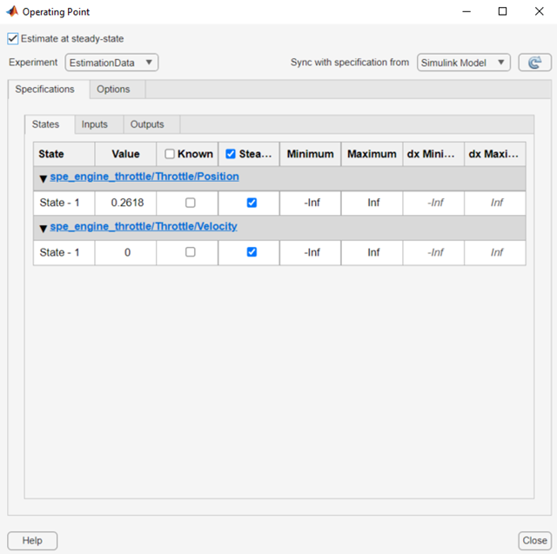
Task: Select State - 1 label under Throttle/Position
Action: click(x=59, y=203)
